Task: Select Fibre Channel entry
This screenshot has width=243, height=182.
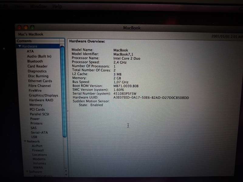Action: coord(39,86)
